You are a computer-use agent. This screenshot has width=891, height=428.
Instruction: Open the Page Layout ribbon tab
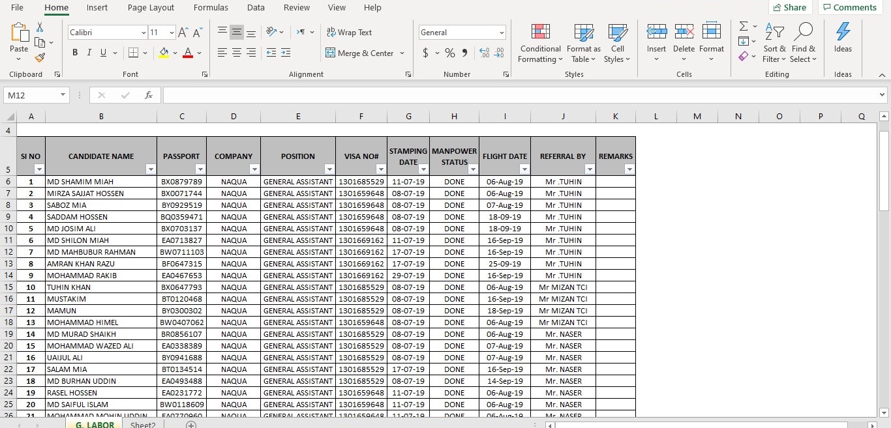pos(151,8)
